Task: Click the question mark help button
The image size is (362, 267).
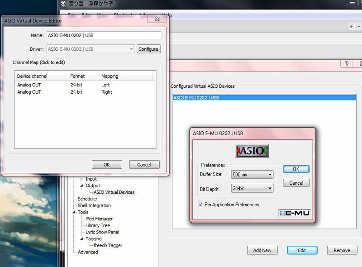Action: pyautogui.click(x=346, y=63)
